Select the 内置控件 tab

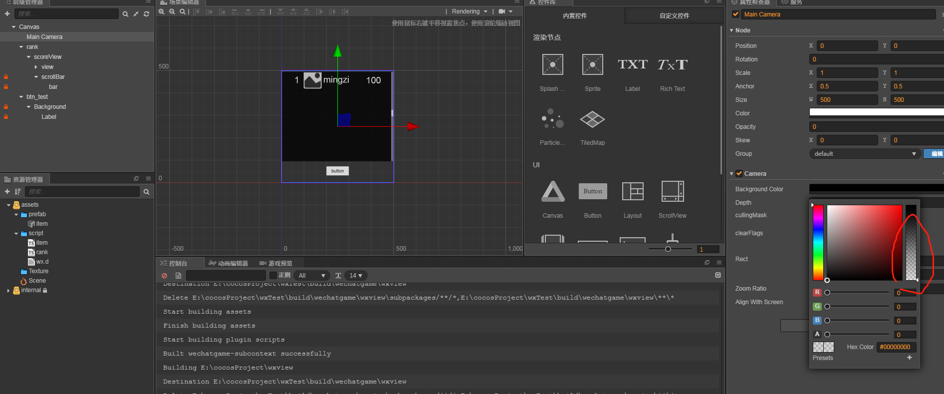[x=575, y=16]
